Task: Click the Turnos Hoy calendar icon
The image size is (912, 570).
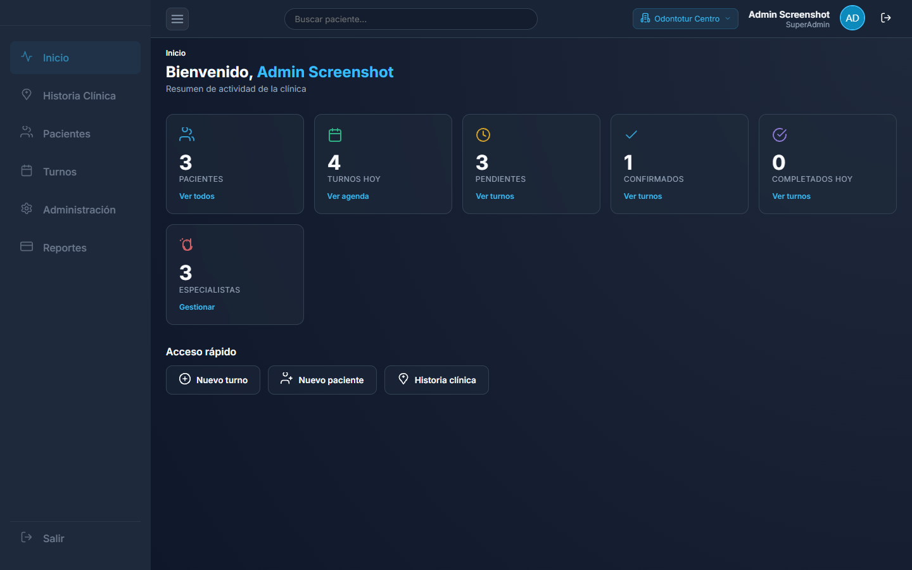Action: tap(335, 135)
